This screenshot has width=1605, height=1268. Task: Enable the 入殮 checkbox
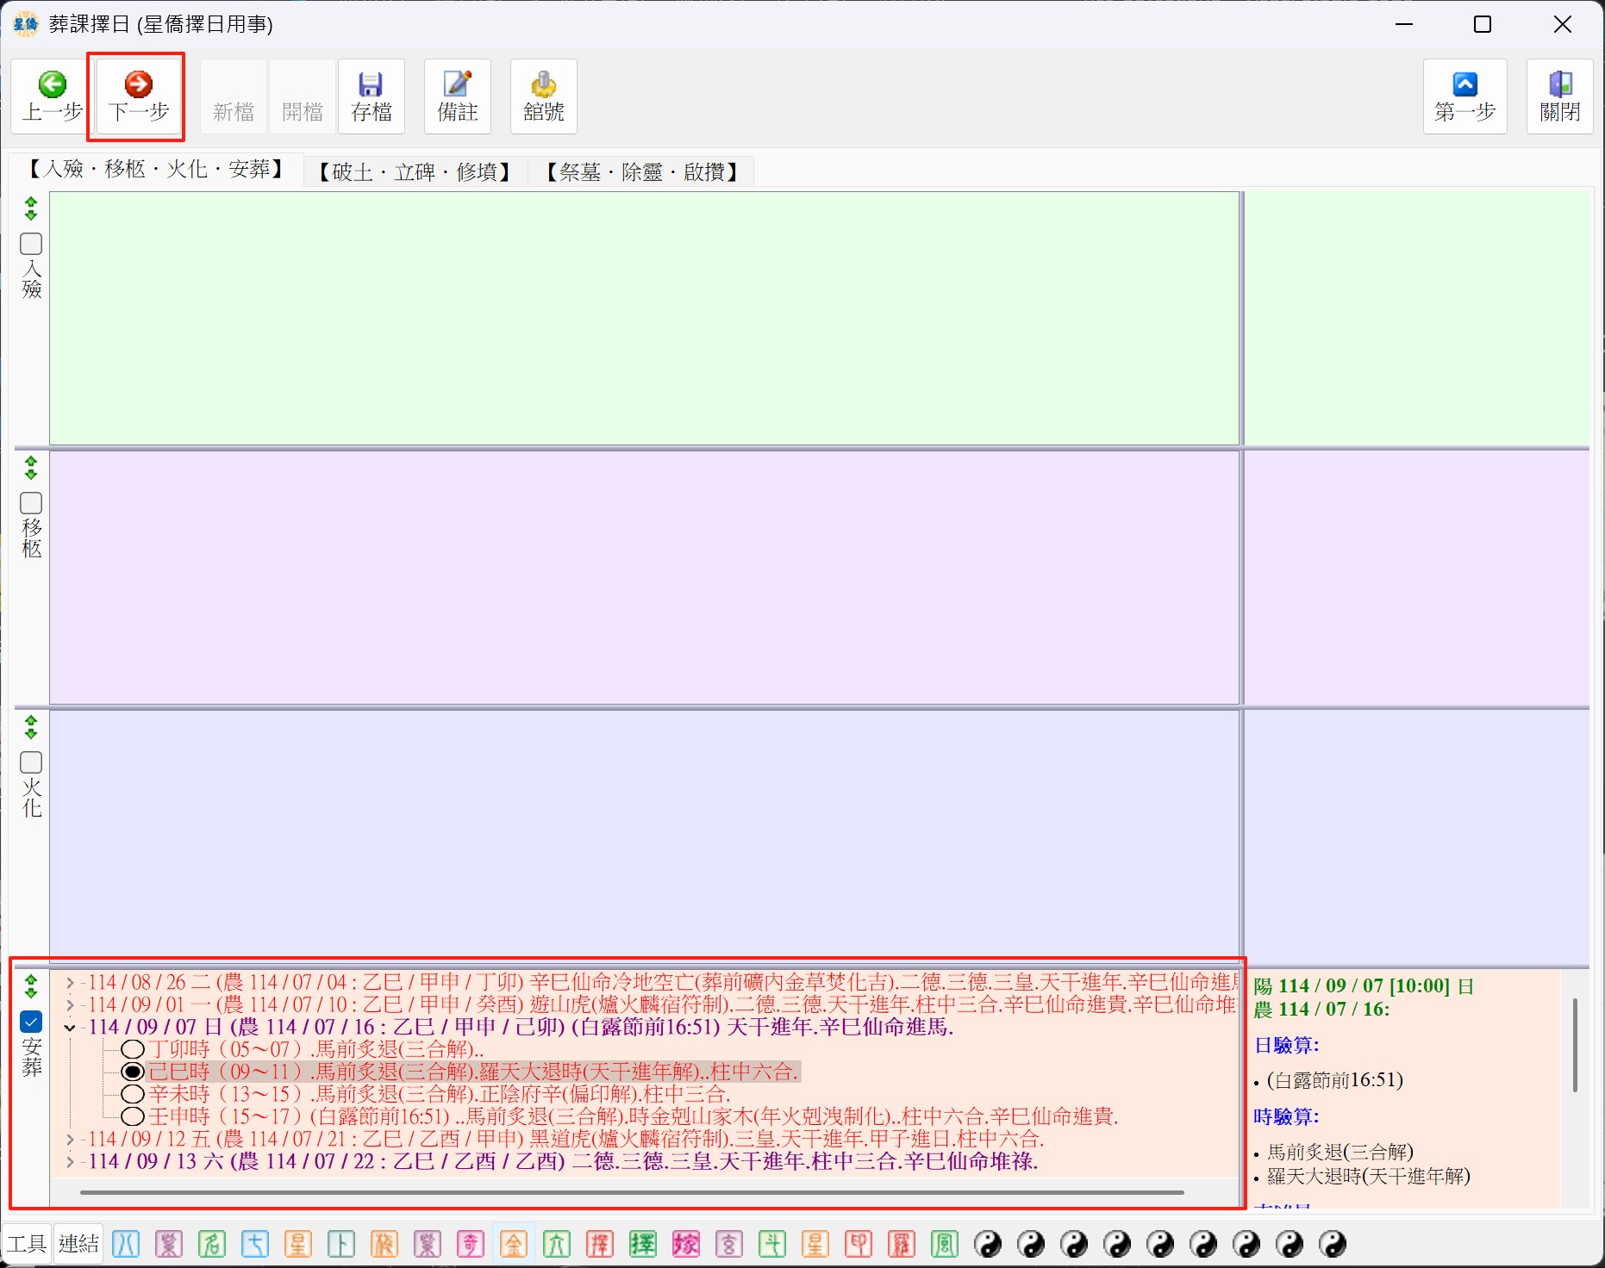[x=31, y=244]
